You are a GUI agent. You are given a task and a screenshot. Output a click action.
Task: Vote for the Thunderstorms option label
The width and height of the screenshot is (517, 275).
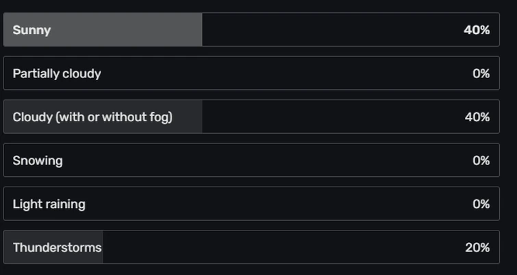57,248
